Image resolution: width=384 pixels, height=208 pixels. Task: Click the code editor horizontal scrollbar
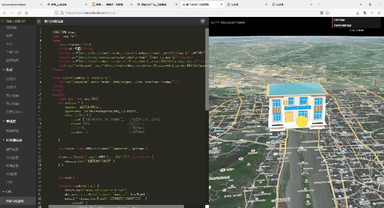coord(116,206)
